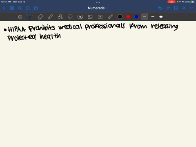
Task: Redo the last undone stroke
Action: point(168,8)
